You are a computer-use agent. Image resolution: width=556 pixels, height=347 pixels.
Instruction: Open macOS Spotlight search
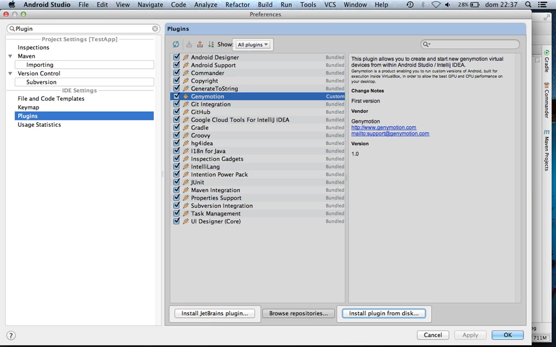tap(528, 4)
